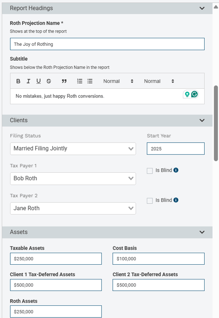This screenshot has width=219, height=318.
Task: Open the Tax Payer 1 dropdown
Action: (x=73, y=178)
